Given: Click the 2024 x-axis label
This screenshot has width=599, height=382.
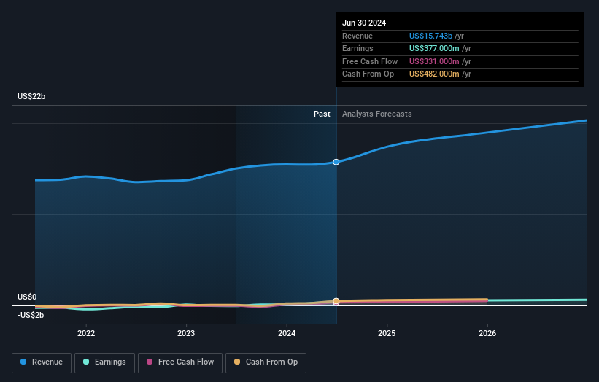Looking at the screenshot, I should pyautogui.click(x=287, y=334).
